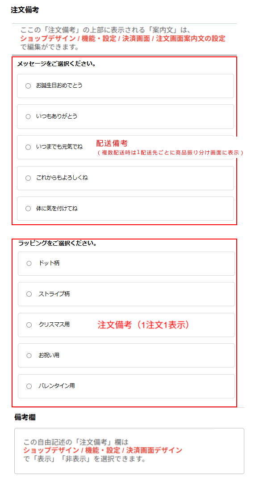
Task: Select いつまでも元気でね radio button
Action: tap(28, 147)
